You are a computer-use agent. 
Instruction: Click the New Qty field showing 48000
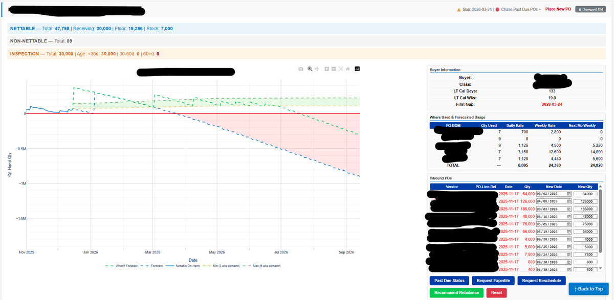pyautogui.click(x=585, y=217)
